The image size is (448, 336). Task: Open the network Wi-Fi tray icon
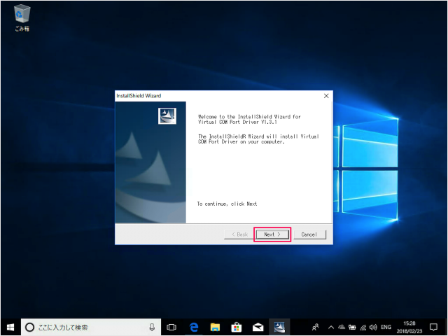[363, 328]
